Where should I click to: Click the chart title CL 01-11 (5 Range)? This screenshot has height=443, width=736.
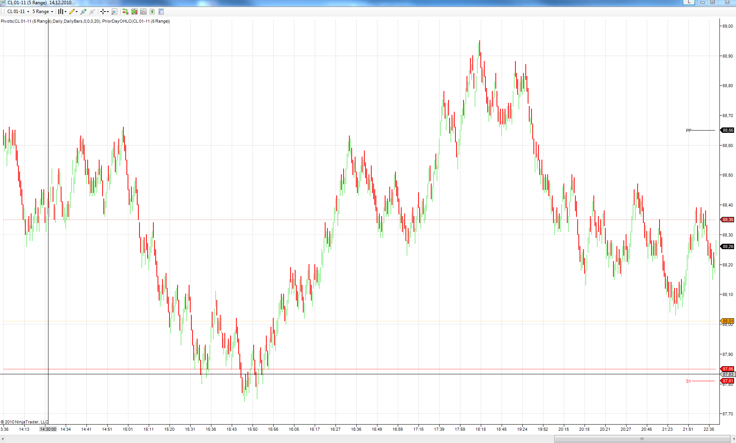(x=27, y=3)
